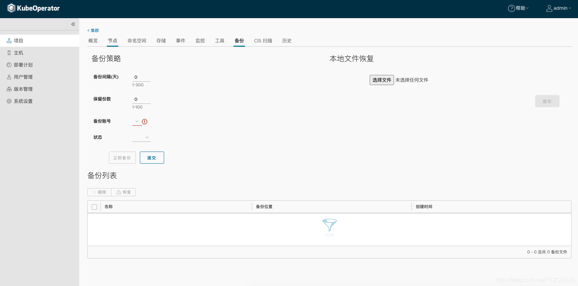This screenshot has height=286, width=578.
Task: Click the 名称 column header
Action: [109, 207]
